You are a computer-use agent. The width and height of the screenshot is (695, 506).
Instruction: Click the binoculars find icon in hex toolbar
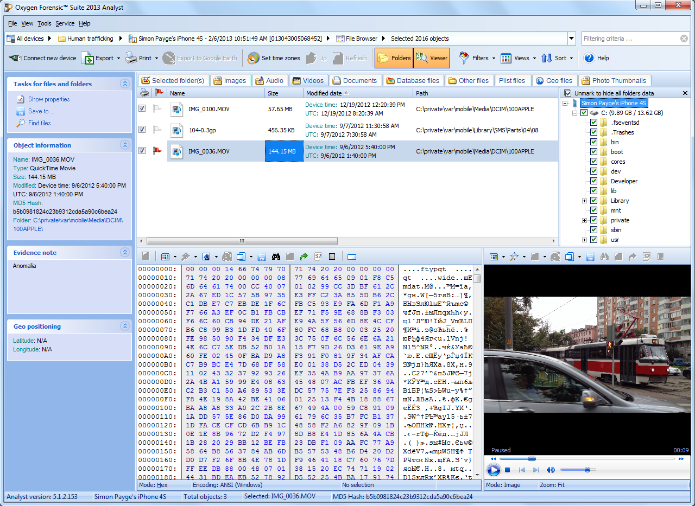276,257
